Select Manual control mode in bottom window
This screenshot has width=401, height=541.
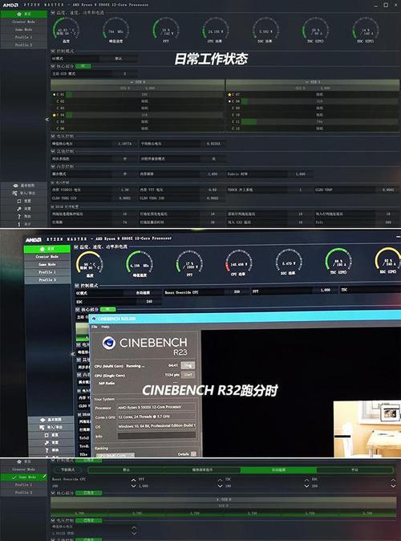354,470
